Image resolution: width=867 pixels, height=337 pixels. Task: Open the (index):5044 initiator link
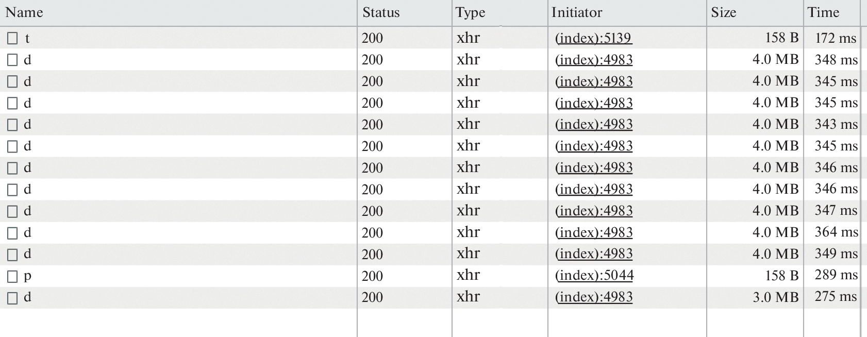(594, 276)
